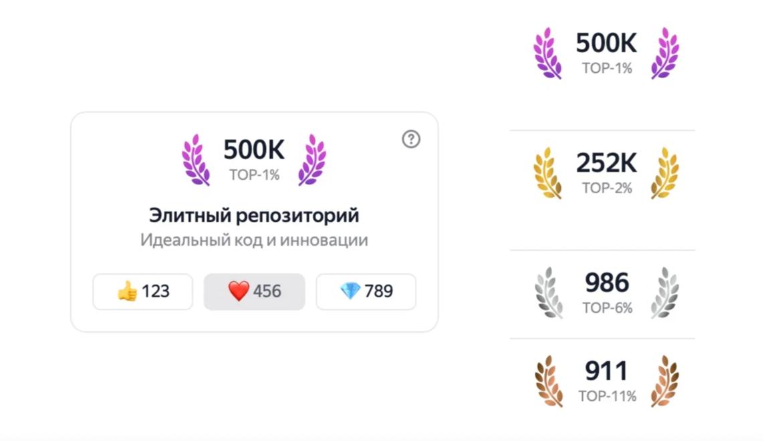
Task: Toggle the heart 456 reaction
Action: click(x=254, y=291)
